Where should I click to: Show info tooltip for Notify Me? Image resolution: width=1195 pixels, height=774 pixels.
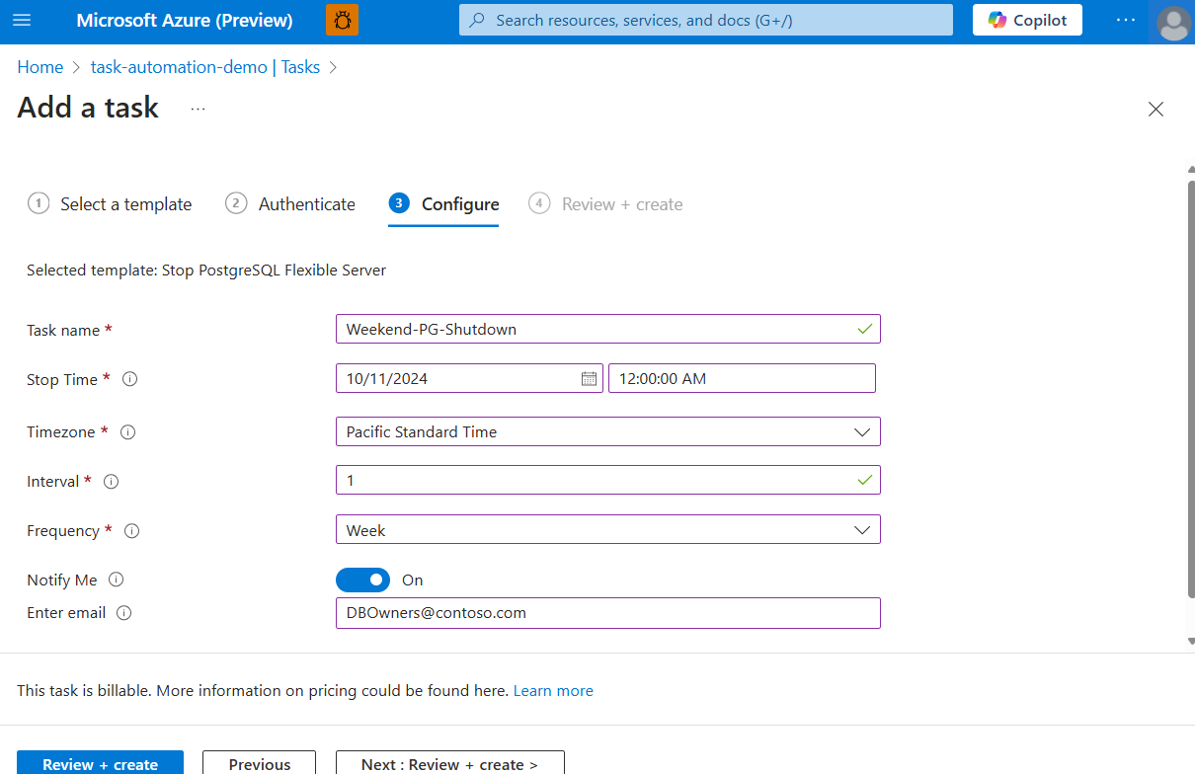click(x=116, y=580)
